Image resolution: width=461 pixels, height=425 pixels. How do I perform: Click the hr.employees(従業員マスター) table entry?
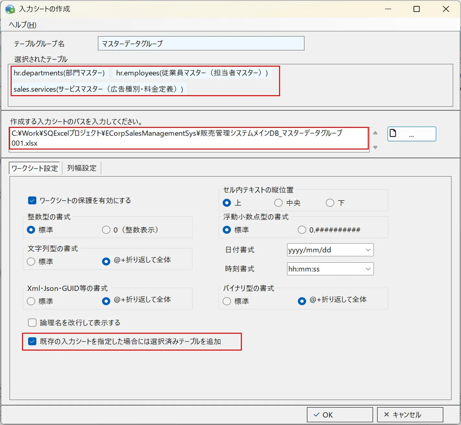click(192, 73)
